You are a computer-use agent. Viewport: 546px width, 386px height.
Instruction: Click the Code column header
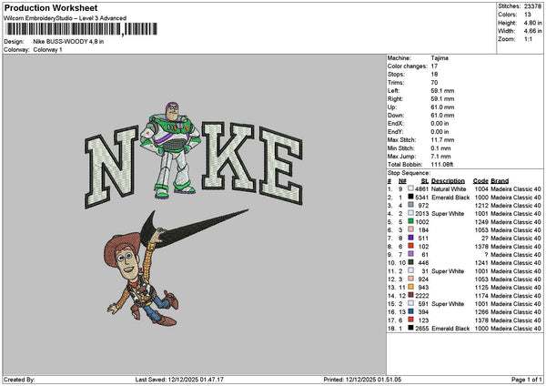click(480, 181)
